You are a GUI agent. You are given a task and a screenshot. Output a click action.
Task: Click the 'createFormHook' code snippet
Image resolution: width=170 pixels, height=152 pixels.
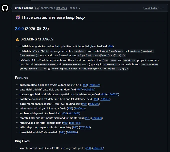pyautogui.click(x=72, y=65)
